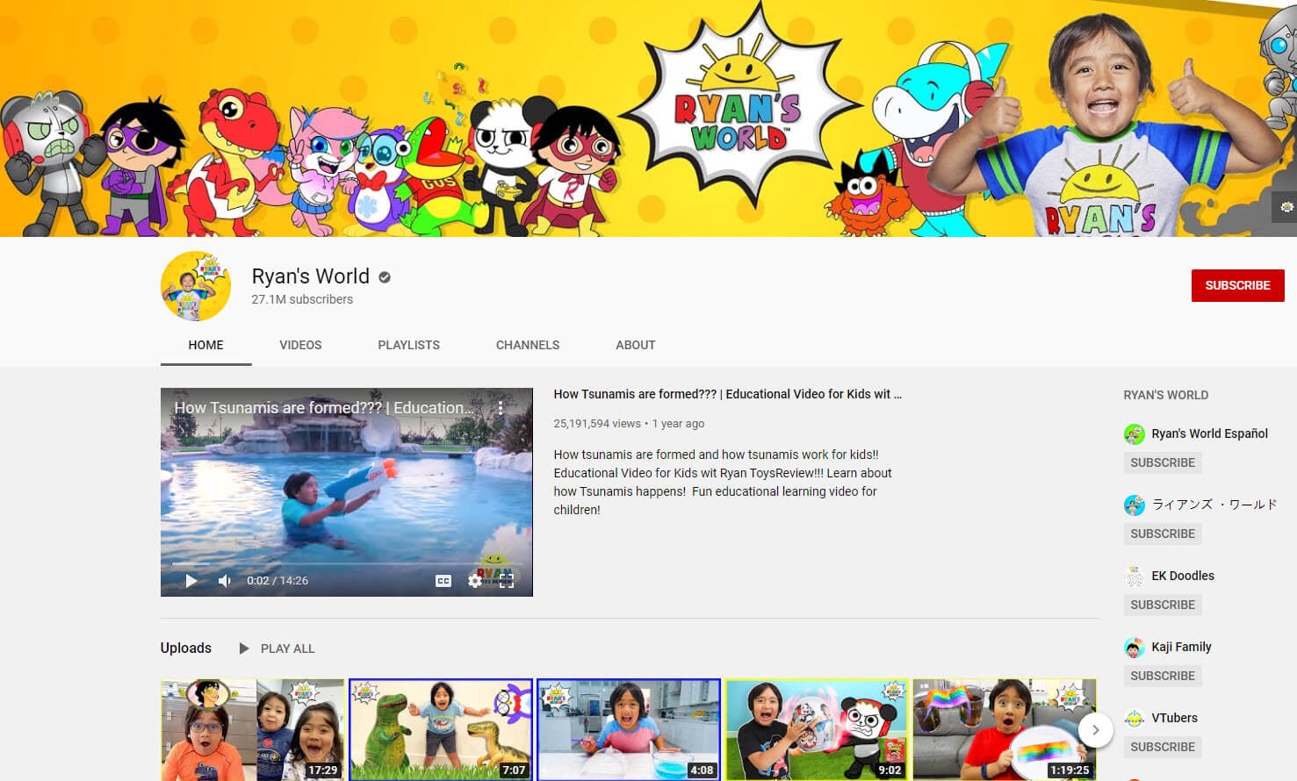The width and height of the screenshot is (1297, 781).
Task: Click the ライアンズ・ワールド channel avatar
Action: click(x=1135, y=505)
